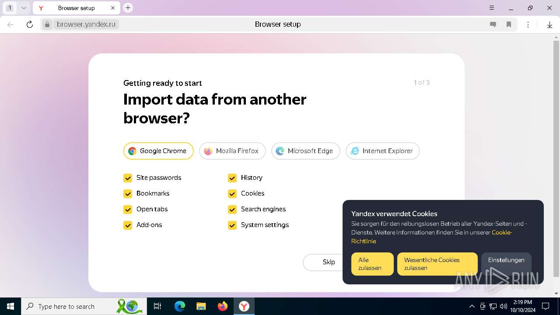Uncheck System settings checkbox
Screen dimensions: 560x315
coord(232,225)
